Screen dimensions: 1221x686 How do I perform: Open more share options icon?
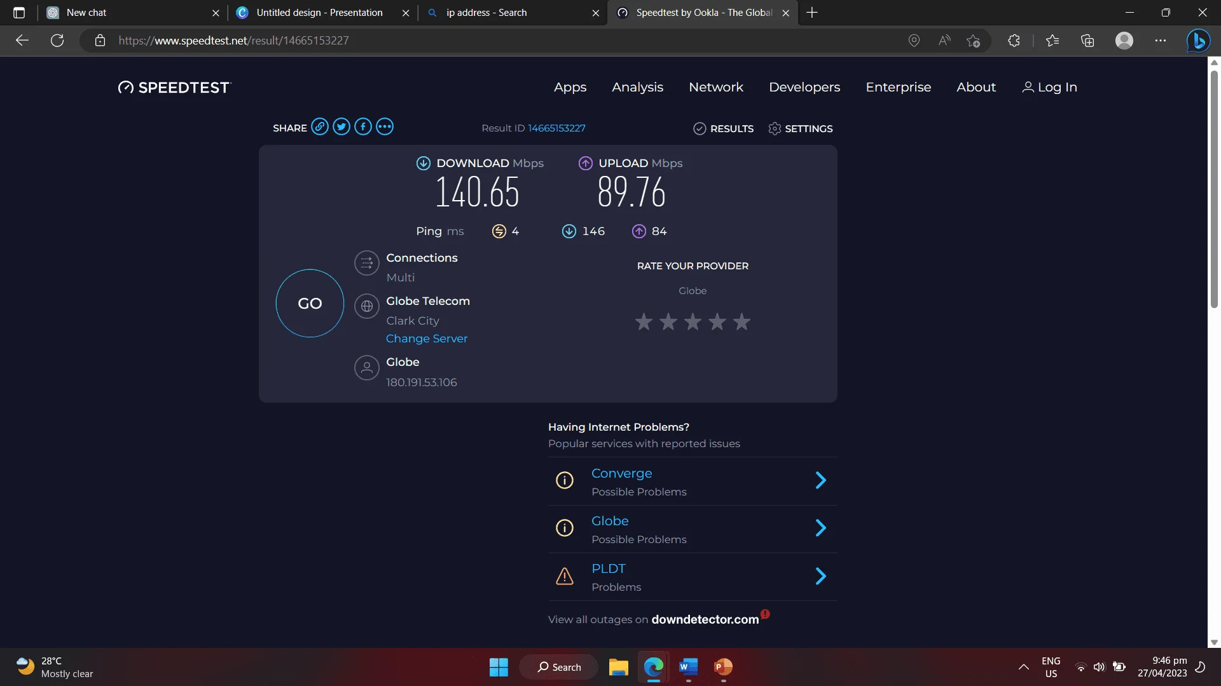point(385,127)
